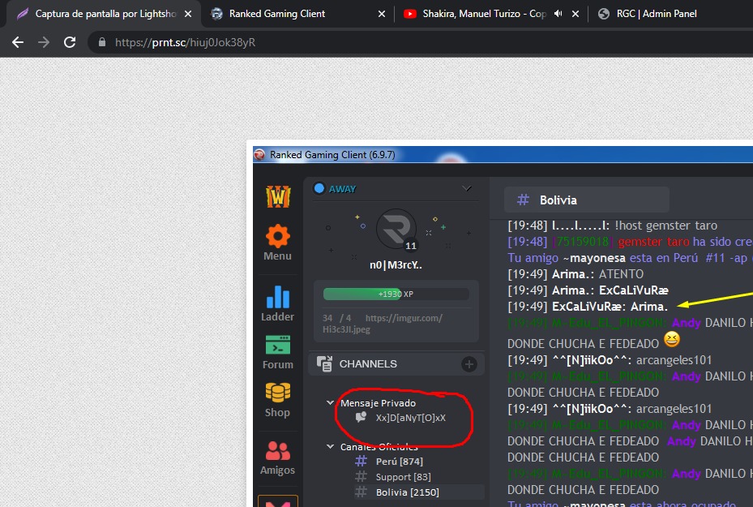This screenshot has width=753, height=507.
Task: Click the player name ExCaLiVuRæ: in chat
Action: [x=589, y=307]
